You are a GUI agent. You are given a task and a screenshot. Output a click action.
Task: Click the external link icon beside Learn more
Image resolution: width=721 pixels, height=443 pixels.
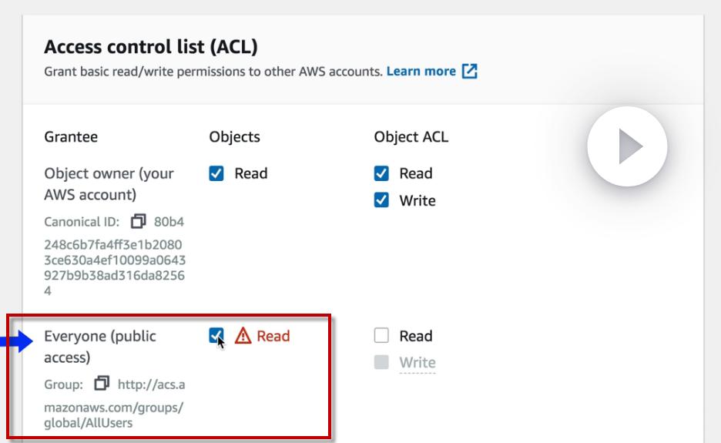pyautogui.click(x=470, y=71)
